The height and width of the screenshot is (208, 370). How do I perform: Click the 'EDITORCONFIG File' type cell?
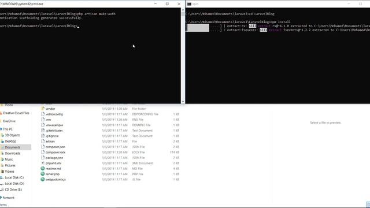pyautogui.click(x=145, y=114)
